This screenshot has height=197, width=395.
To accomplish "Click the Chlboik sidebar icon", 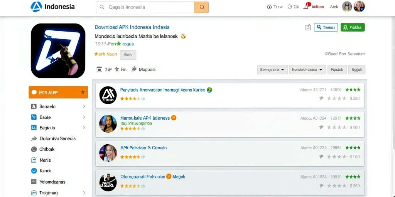I will [34, 149].
